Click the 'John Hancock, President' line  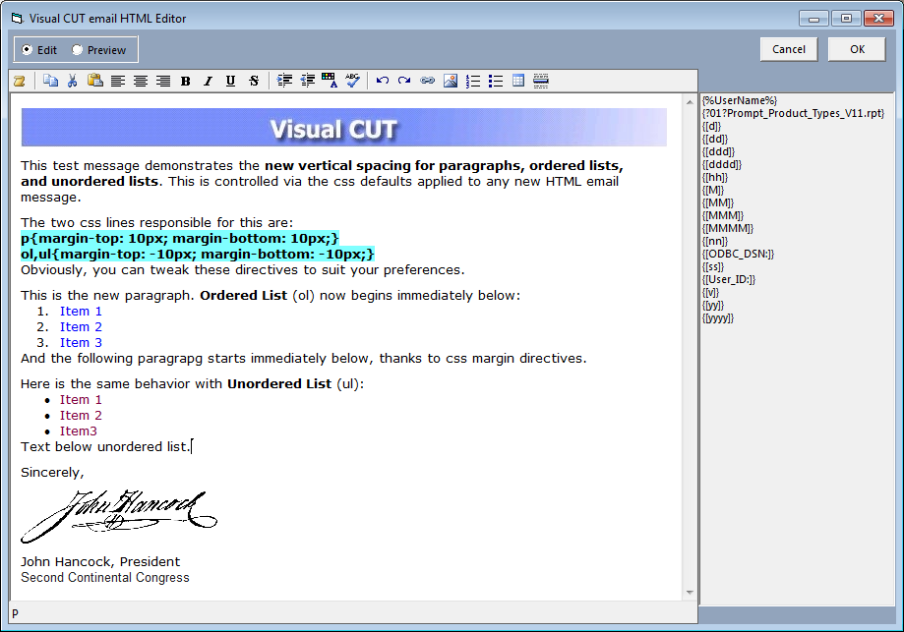[100, 561]
